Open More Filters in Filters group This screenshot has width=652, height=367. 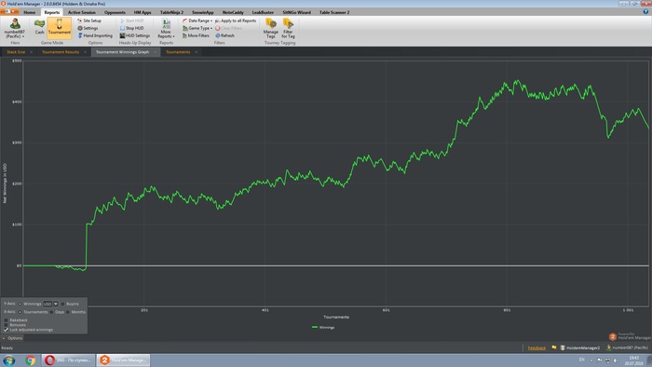(x=196, y=35)
